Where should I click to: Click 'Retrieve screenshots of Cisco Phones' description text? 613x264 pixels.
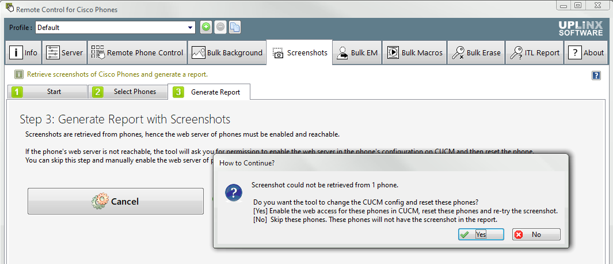click(117, 74)
